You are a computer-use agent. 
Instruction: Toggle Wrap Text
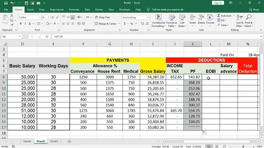point(102,17)
